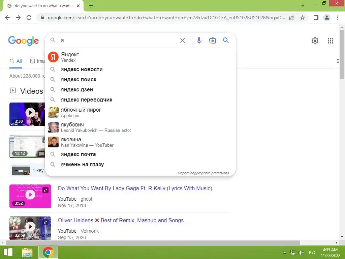Go to Google home via logo

(x=23, y=41)
